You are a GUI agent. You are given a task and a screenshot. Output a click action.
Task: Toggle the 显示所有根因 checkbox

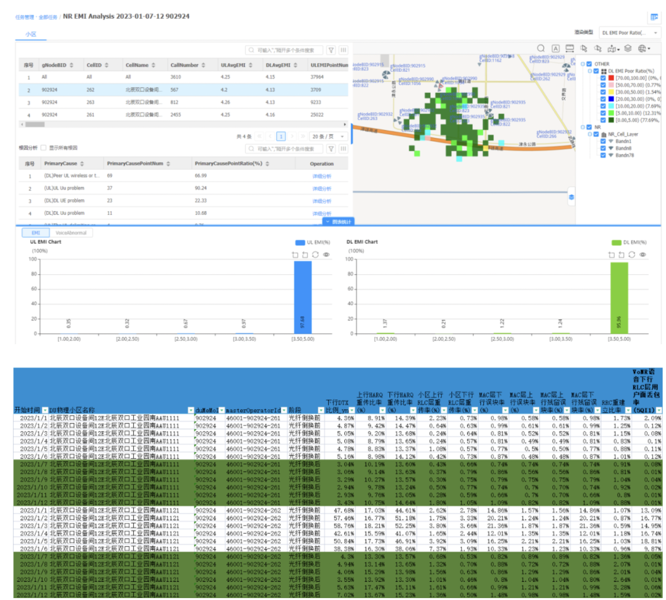pyautogui.click(x=44, y=148)
